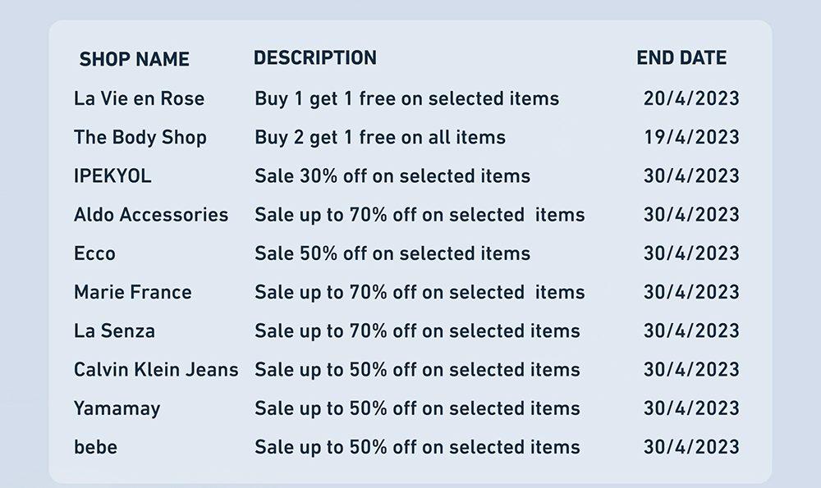Select The Body Shop entry

140,138
